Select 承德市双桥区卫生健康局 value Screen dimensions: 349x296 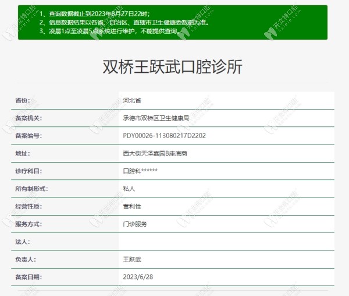[156, 118]
